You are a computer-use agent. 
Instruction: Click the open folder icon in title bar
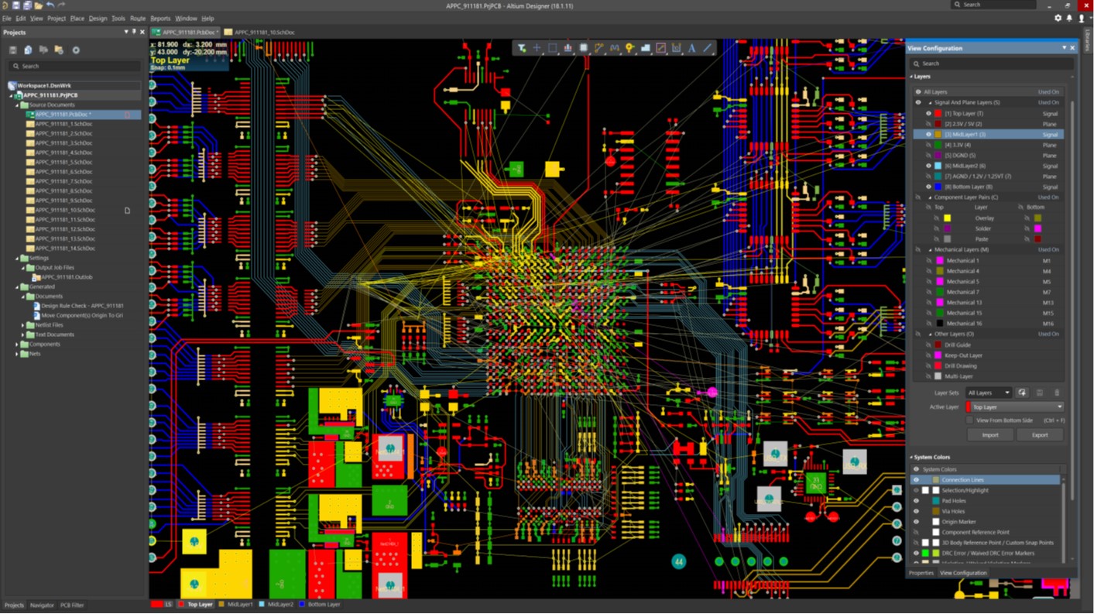[x=39, y=5]
